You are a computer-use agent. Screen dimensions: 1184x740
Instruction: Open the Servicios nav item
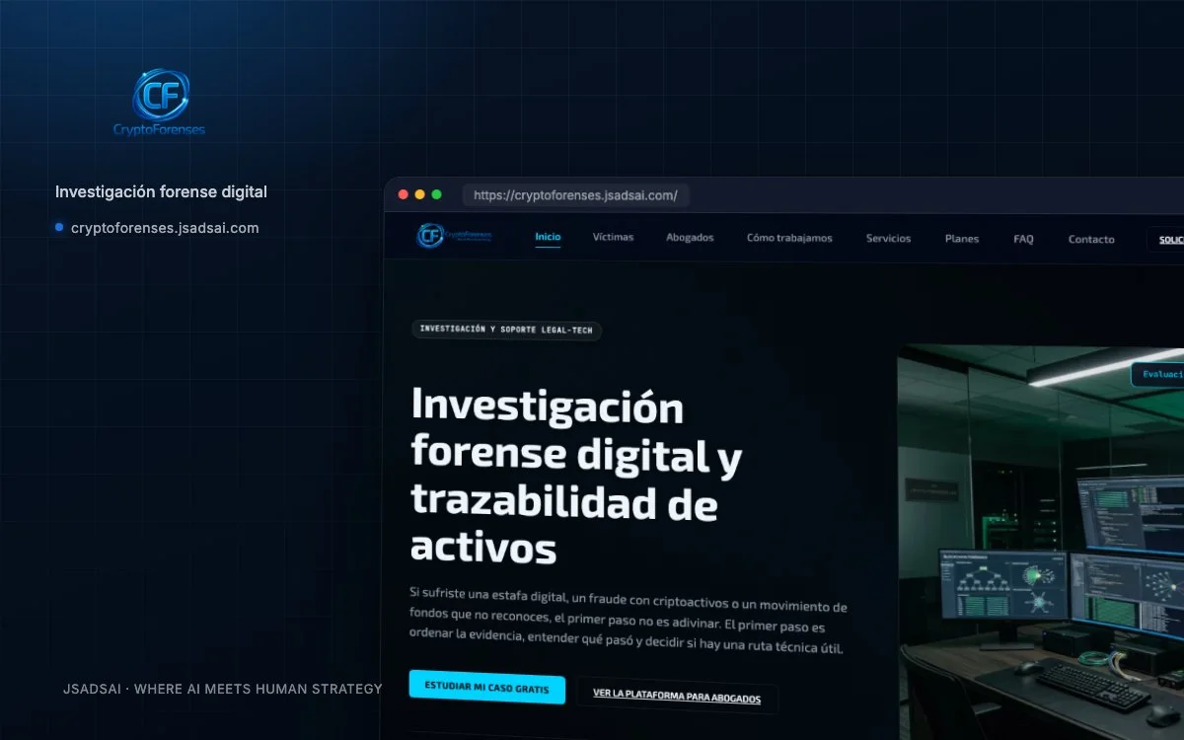pyautogui.click(x=888, y=239)
